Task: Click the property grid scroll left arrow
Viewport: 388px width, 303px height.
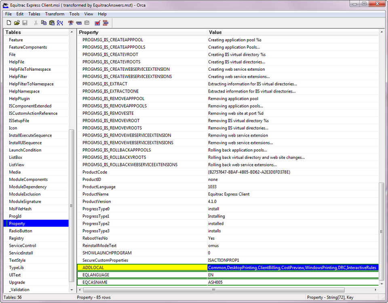Action: point(80,290)
